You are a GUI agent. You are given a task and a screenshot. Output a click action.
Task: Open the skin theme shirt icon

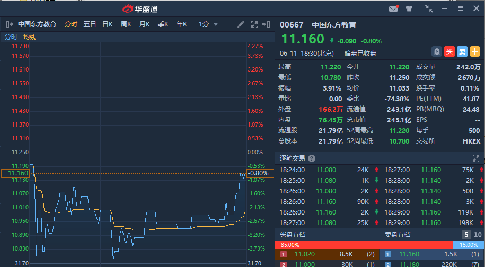click(409, 8)
